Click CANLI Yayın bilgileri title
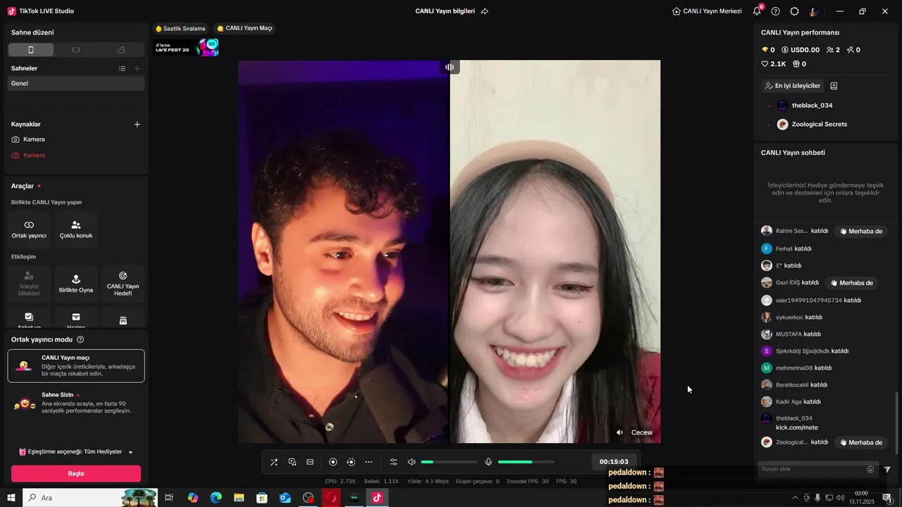Image resolution: width=902 pixels, height=507 pixels. point(445,11)
